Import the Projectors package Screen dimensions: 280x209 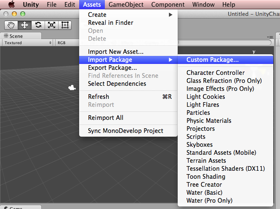pyautogui.click(x=225, y=129)
